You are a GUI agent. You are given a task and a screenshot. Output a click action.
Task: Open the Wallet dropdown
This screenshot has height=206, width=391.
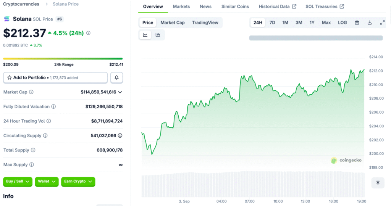click(x=47, y=182)
